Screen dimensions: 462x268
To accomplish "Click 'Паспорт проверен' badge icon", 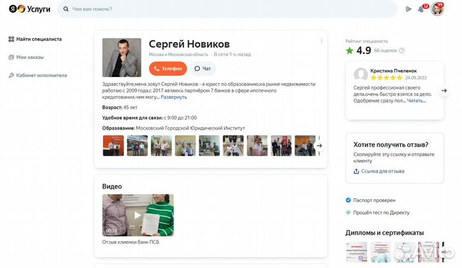I will click(348, 200).
